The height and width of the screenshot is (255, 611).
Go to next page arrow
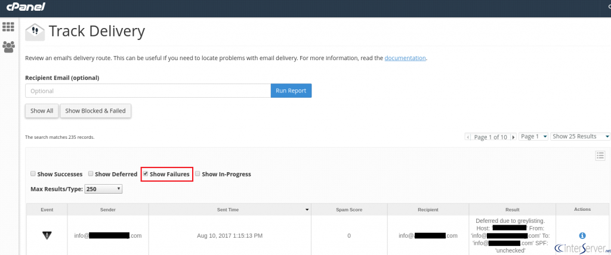click(x=513, y=137)
